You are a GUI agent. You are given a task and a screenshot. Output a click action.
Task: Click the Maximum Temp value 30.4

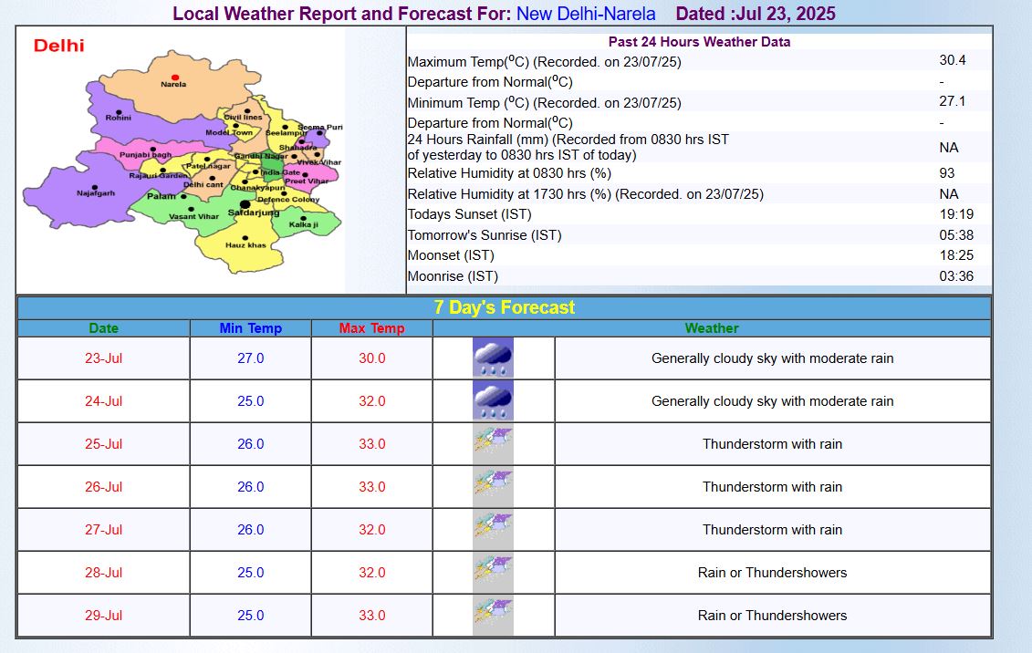[x=953, y=60]
